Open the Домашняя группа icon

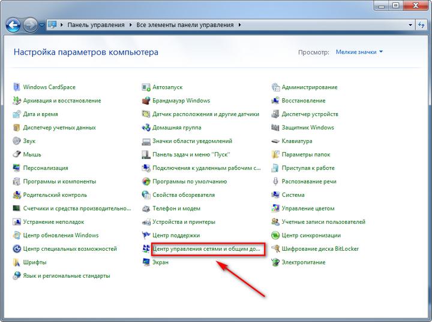146,127
